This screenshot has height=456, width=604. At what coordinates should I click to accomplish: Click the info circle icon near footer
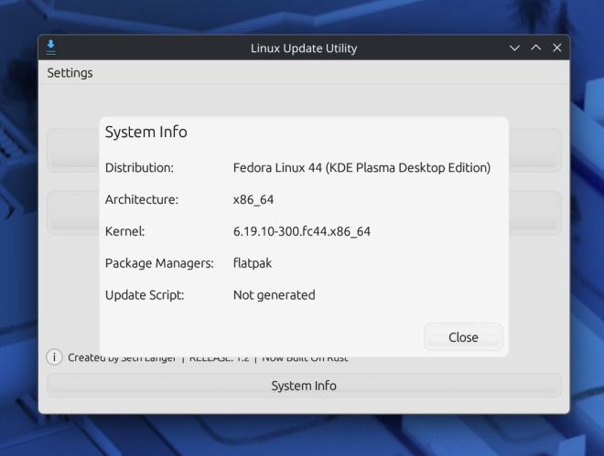pos(54,357)
